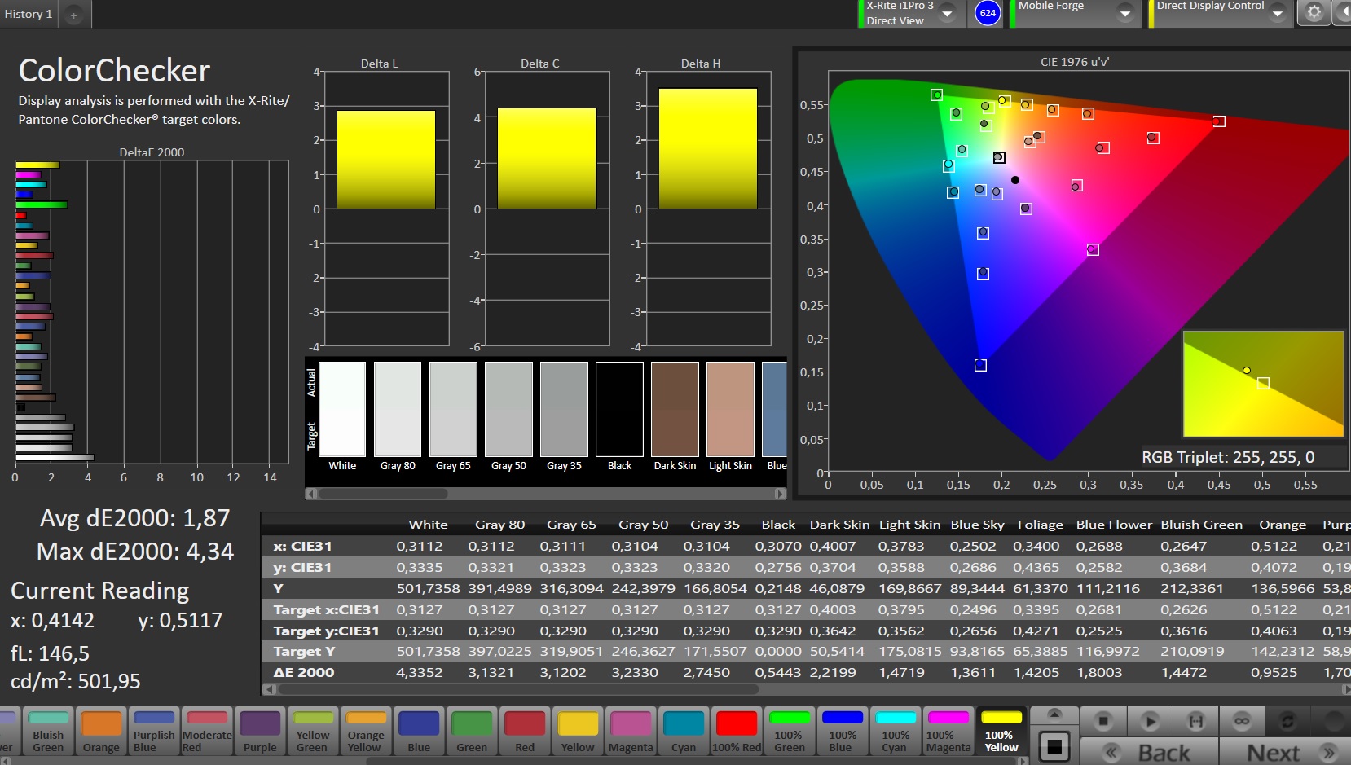Screen dimensions: 1351x765
Task: Click the continuous read infinity icon
Action: (1242, 721)
